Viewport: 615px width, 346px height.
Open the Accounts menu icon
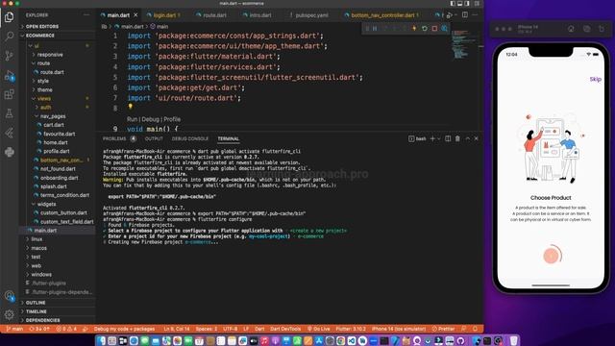coord(9,295)
